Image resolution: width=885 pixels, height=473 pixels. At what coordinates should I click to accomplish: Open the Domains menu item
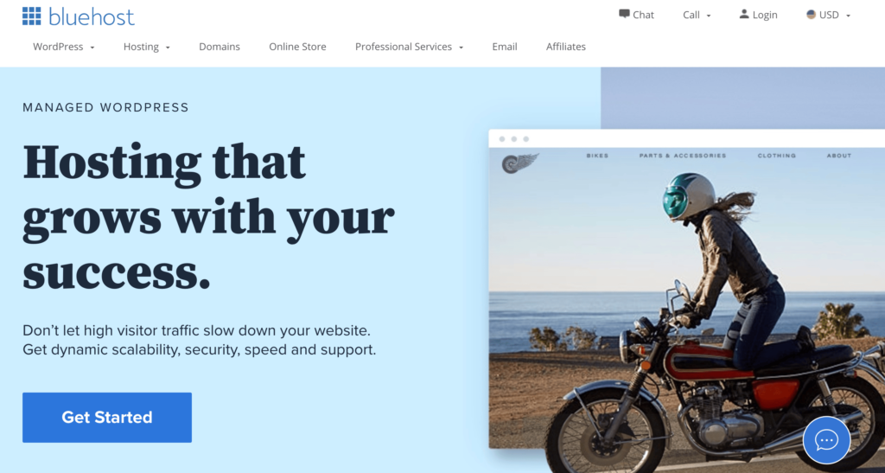[x=220, y=47]
